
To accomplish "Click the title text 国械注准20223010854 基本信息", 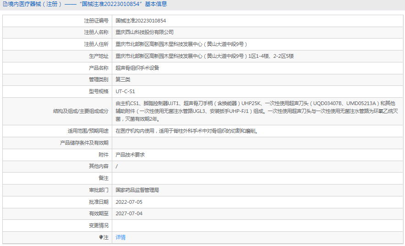I will pyautogui.click(x=123, y=4).
